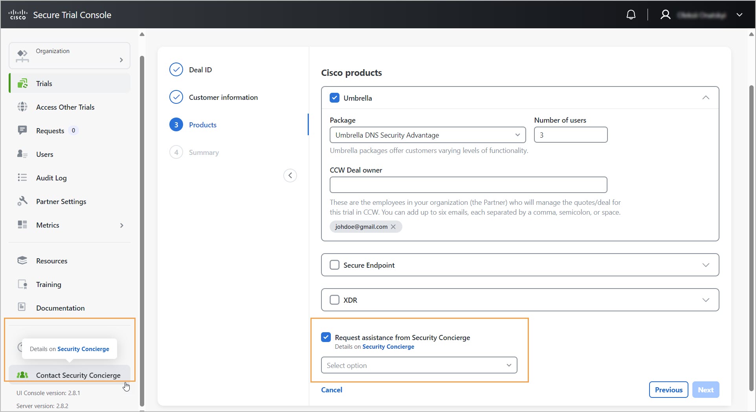This screenshot has width=756, height=412.
Task: Check the XDR checkbox
Action: tap(334, 300)
